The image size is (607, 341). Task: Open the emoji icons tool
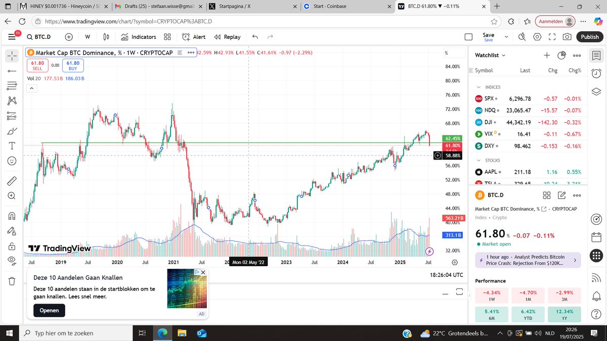(x=12, y=161)
